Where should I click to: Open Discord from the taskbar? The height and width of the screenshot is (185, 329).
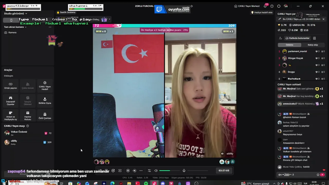(x=163, y=183)
